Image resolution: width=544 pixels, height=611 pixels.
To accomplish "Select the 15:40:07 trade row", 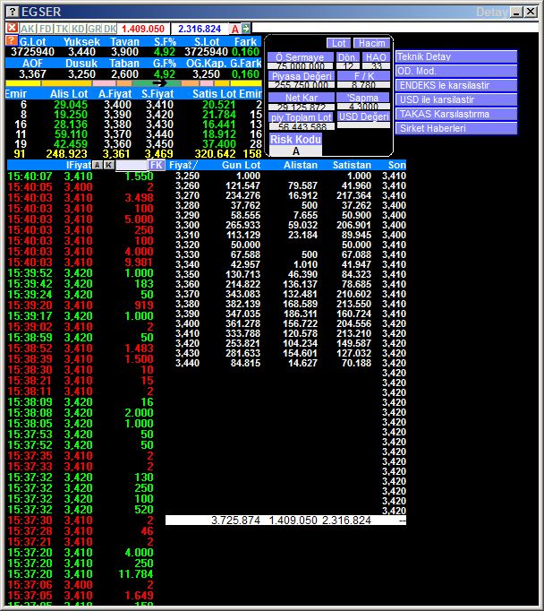I will (x=81, y=176).
